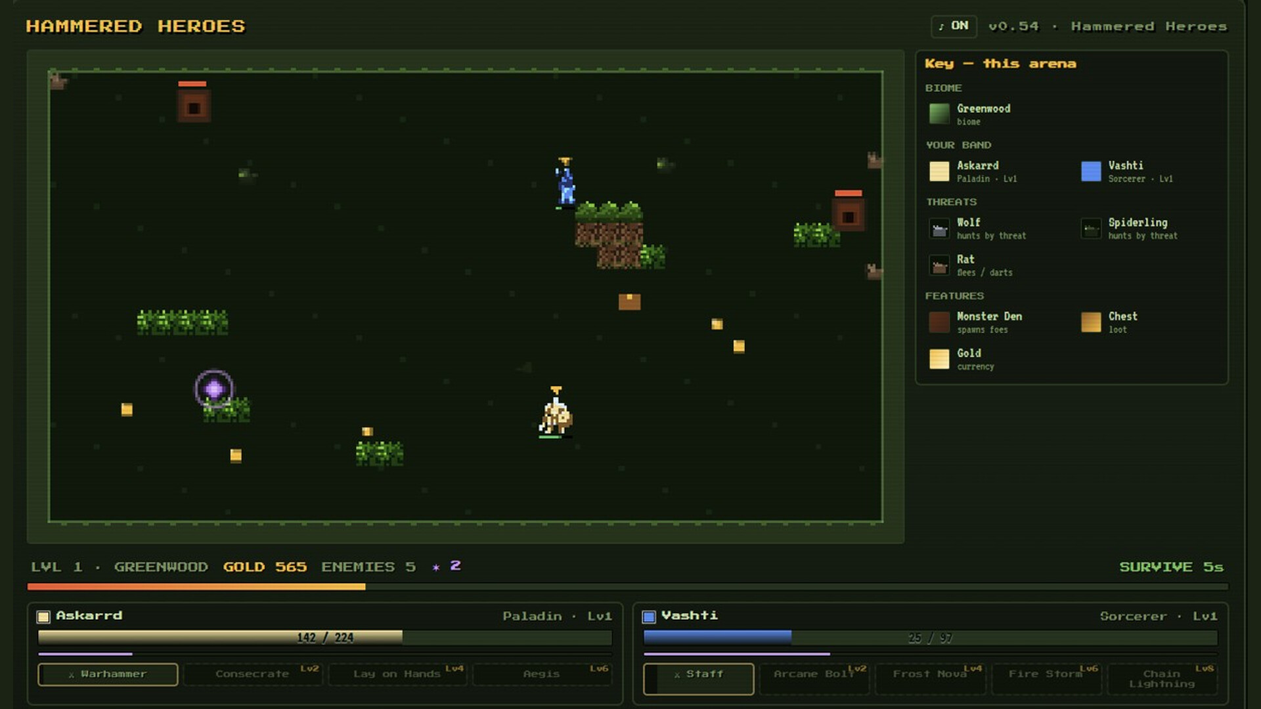
Task: Click the 'HAMMERED HEROES' title
Action: coord(135,26)
